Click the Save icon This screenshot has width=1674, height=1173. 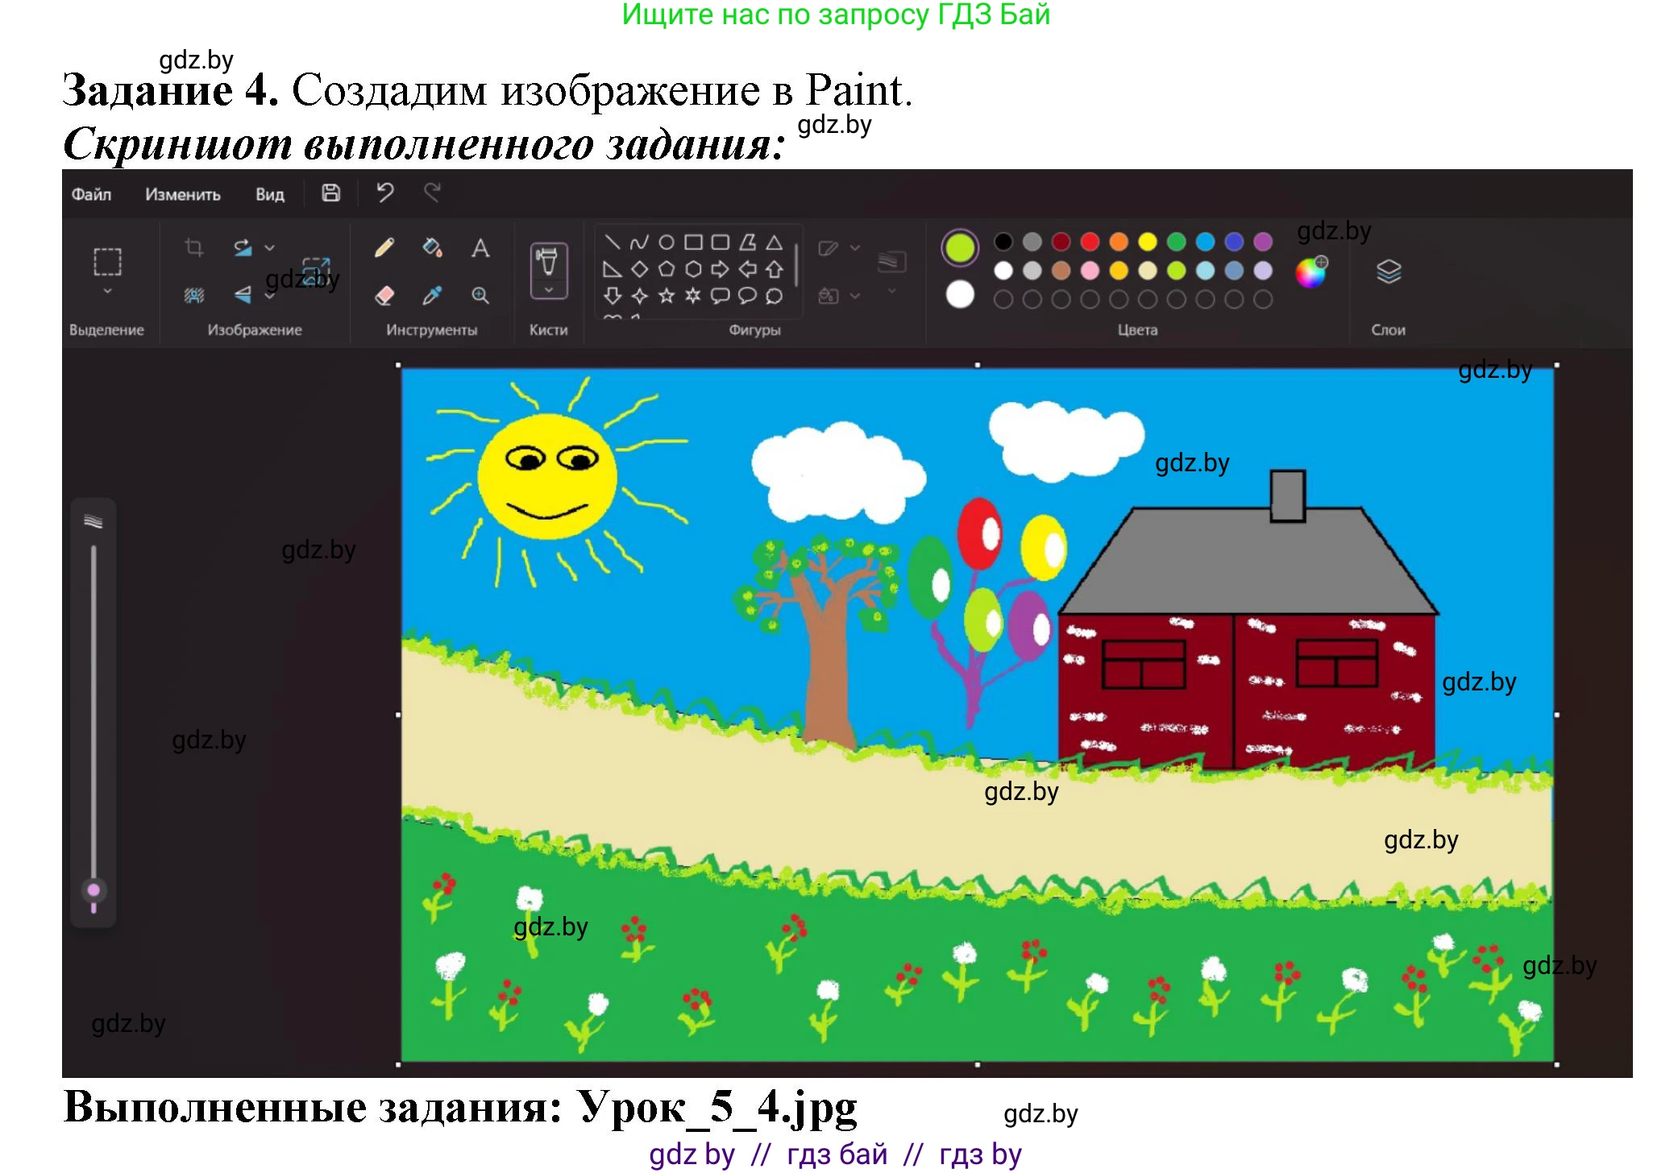(x=330, y=193)
